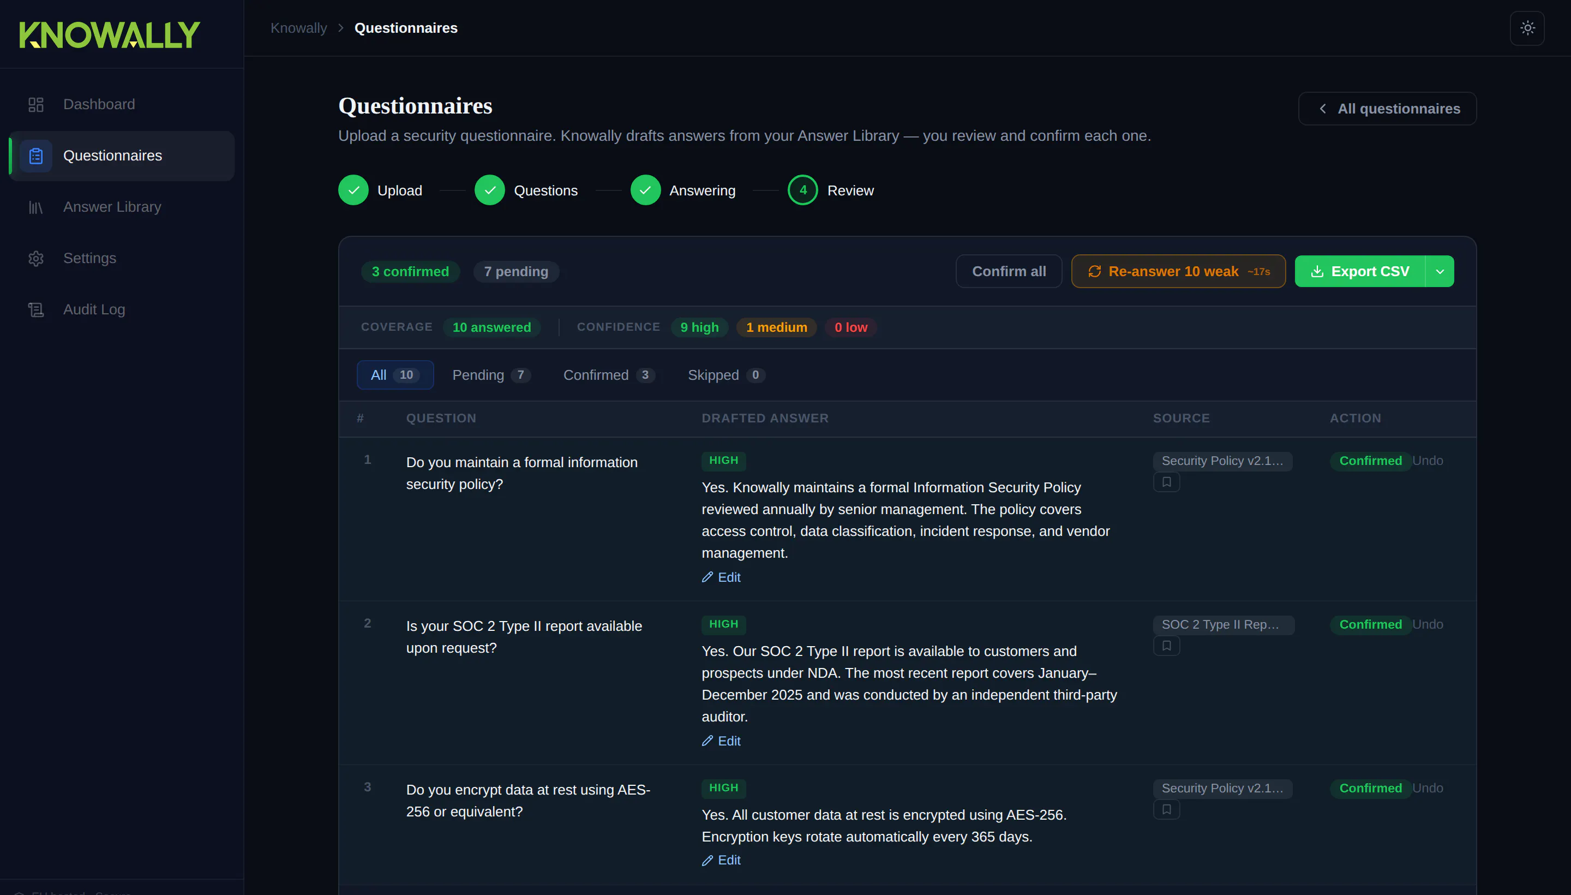
Task: Open Security Policy source chip for question 3
Action: [x=1222, y=789]
